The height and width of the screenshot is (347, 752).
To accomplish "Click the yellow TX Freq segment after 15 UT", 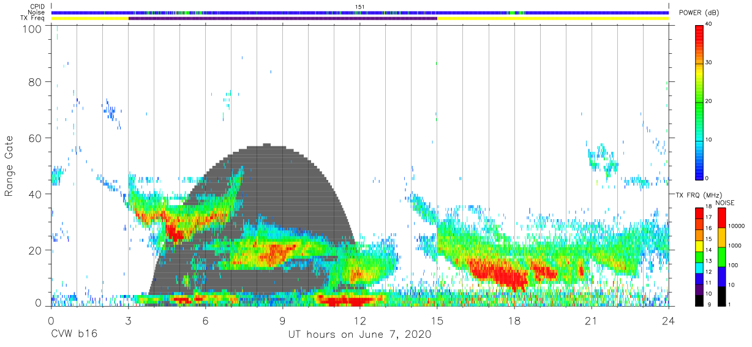I will [553, 18].
